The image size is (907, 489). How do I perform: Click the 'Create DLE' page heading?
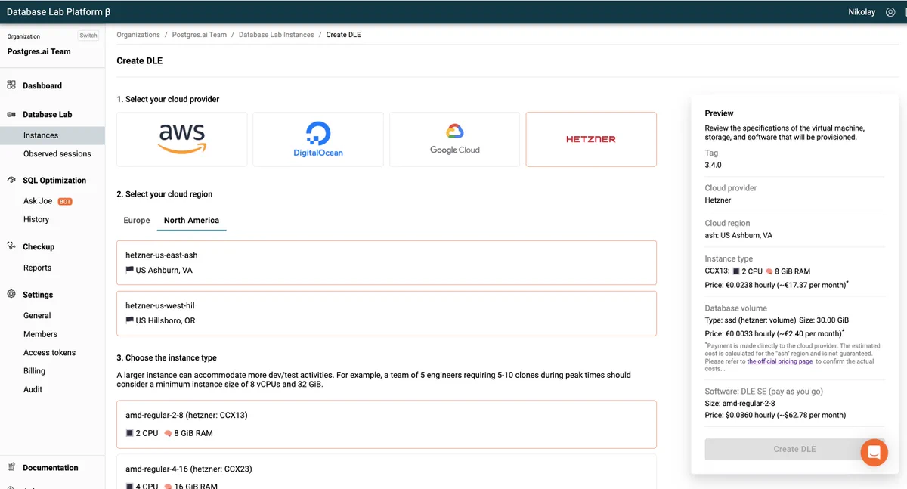click(140, 60)
